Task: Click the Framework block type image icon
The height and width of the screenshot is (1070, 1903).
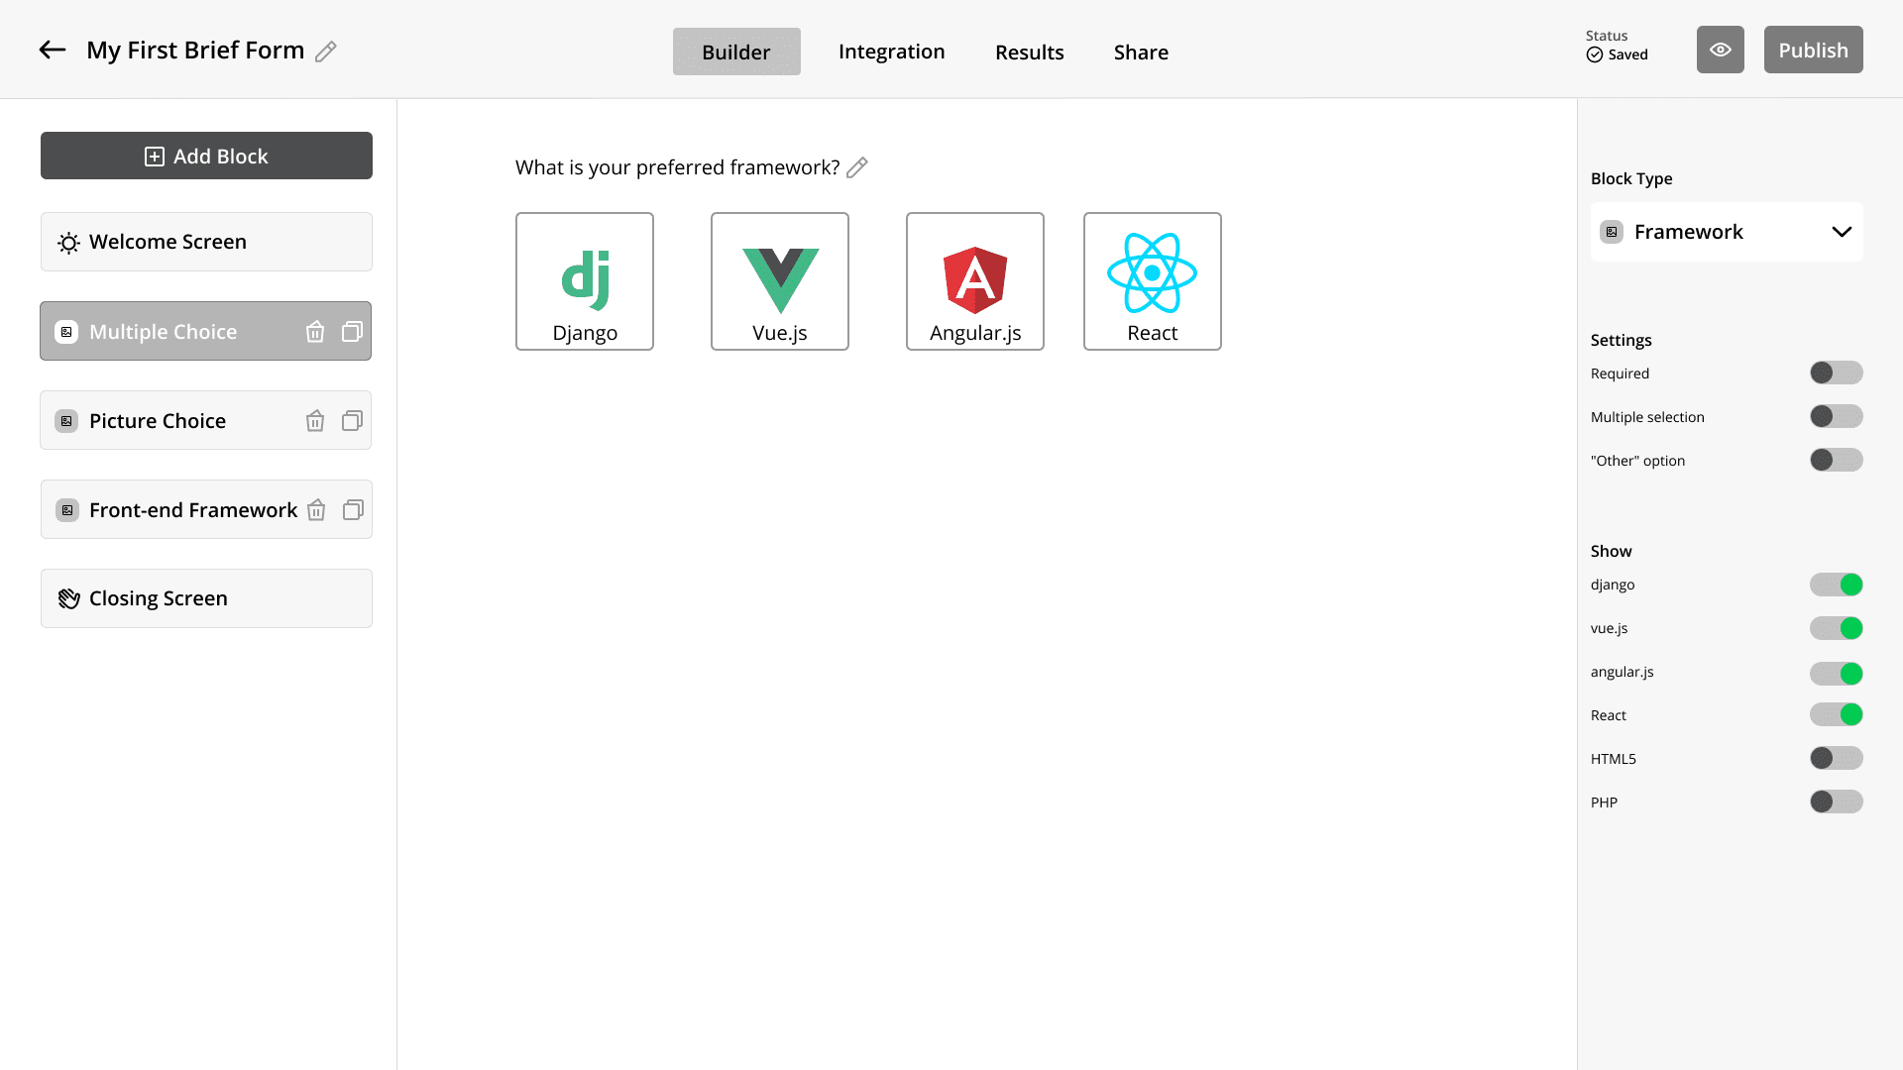Action: 1612,232
